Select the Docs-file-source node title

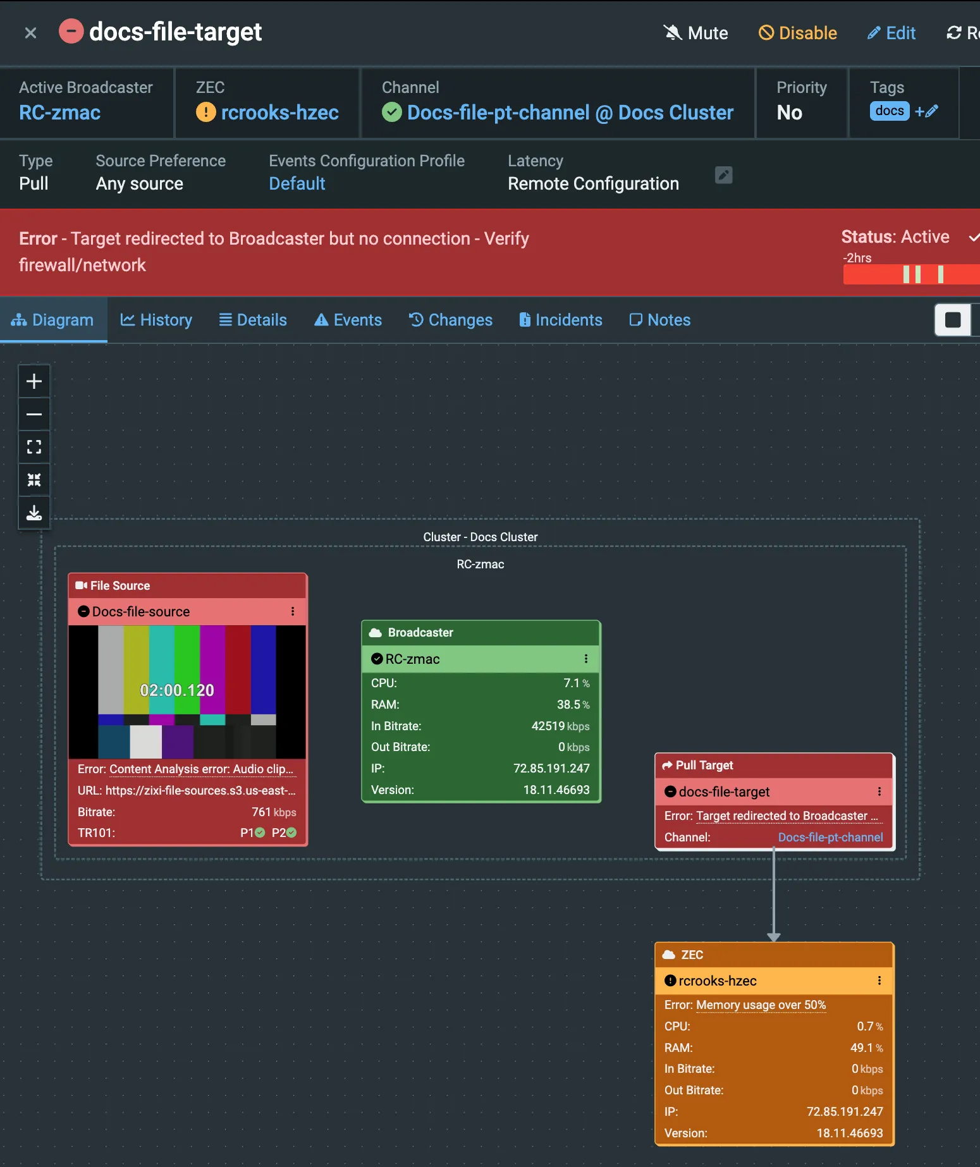(141, 611)
